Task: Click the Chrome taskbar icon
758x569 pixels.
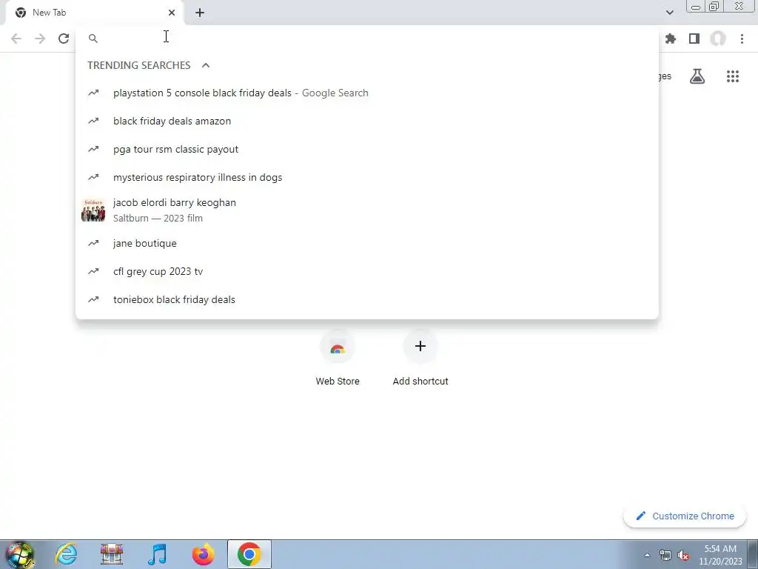Action: (x=249, y=554)
